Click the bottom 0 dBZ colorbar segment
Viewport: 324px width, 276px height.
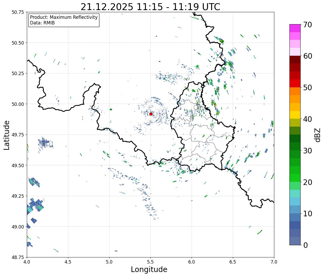click(x=295, y=241)
